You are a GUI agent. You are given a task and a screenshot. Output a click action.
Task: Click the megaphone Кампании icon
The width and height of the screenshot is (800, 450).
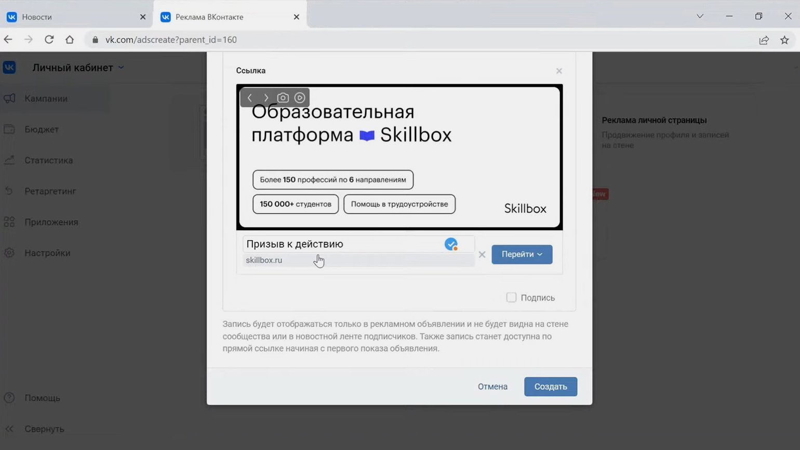pyautogui.click(x=9, y=98)
